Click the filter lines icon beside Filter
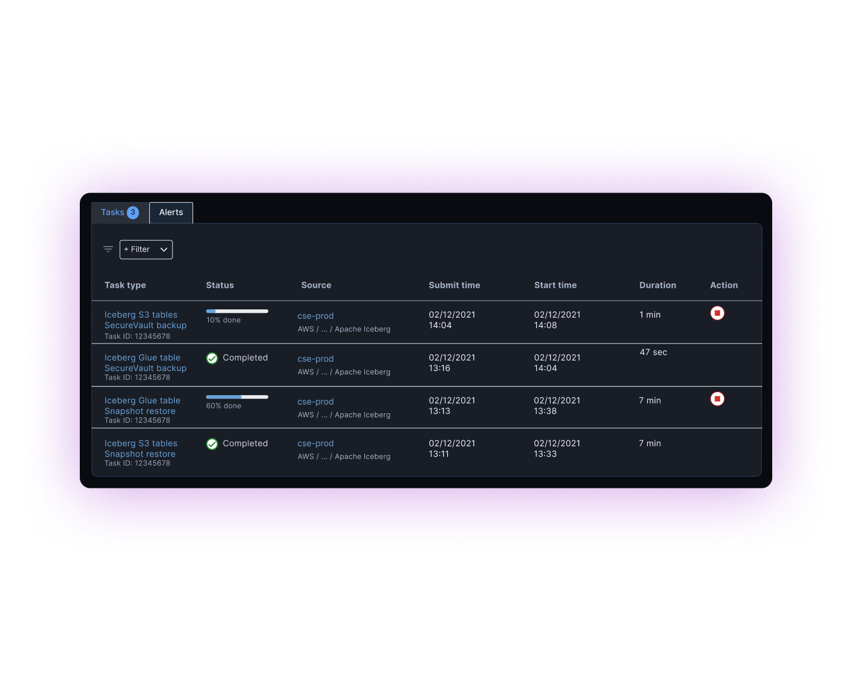 click(108, 250)
